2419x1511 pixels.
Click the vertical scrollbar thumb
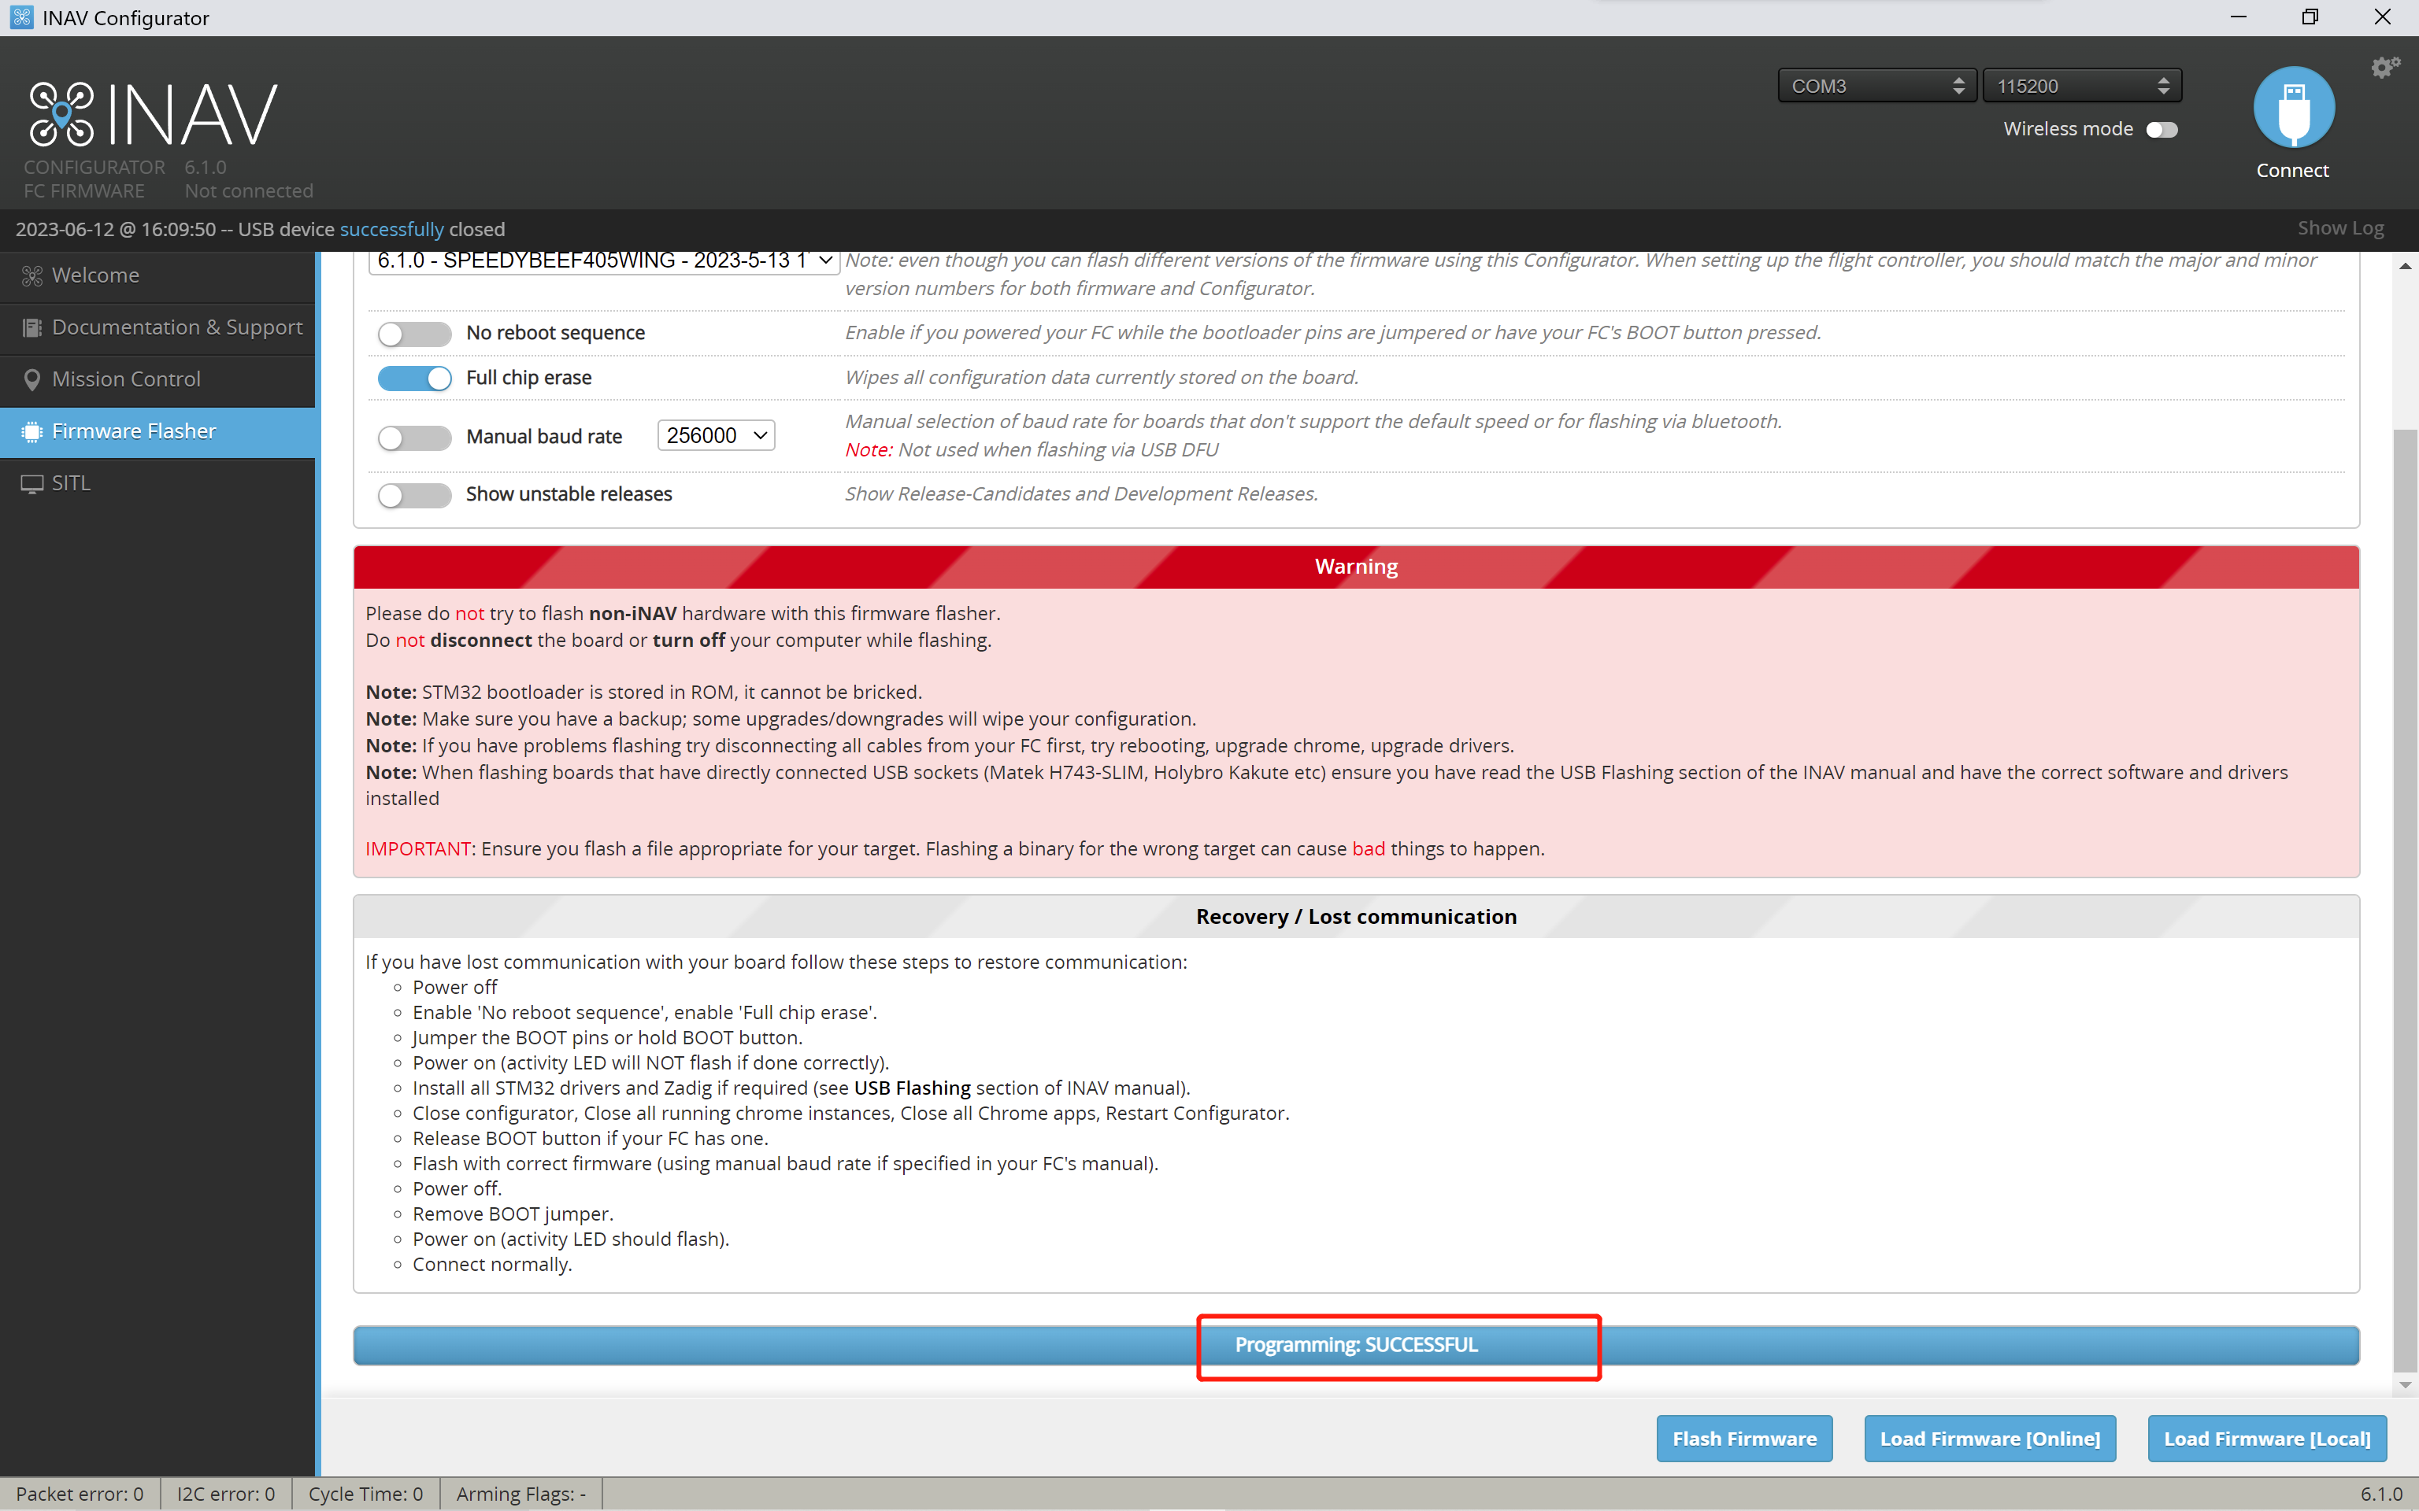tap(2405, 900)
